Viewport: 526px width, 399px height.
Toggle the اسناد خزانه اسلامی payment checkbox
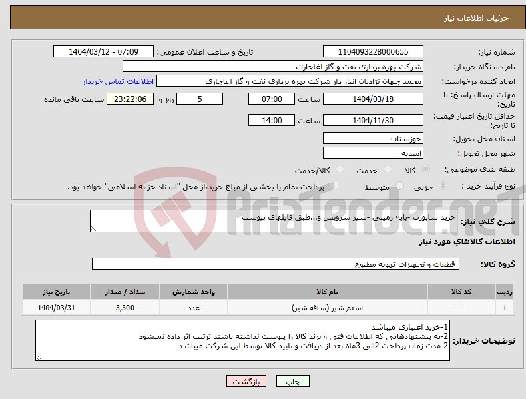(x=334, y=185)
